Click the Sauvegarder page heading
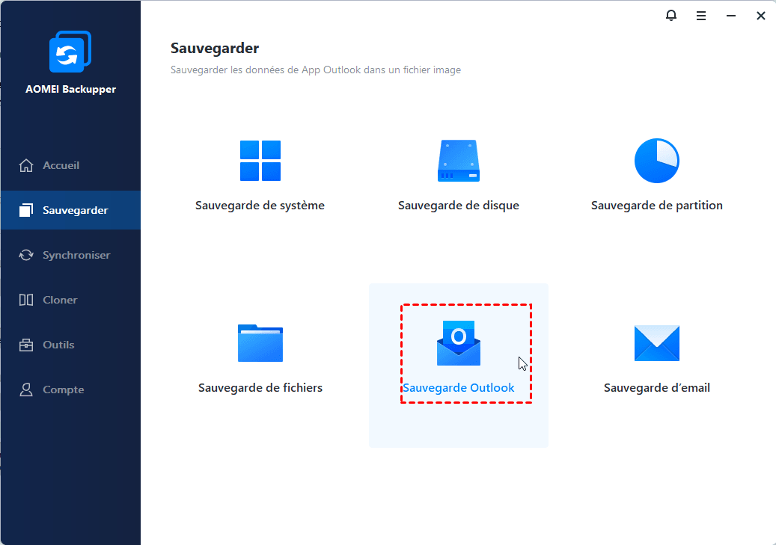776x545 pixels. point(215,48)
